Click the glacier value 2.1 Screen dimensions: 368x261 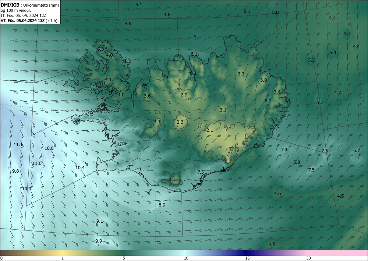(x=210, y=130)
